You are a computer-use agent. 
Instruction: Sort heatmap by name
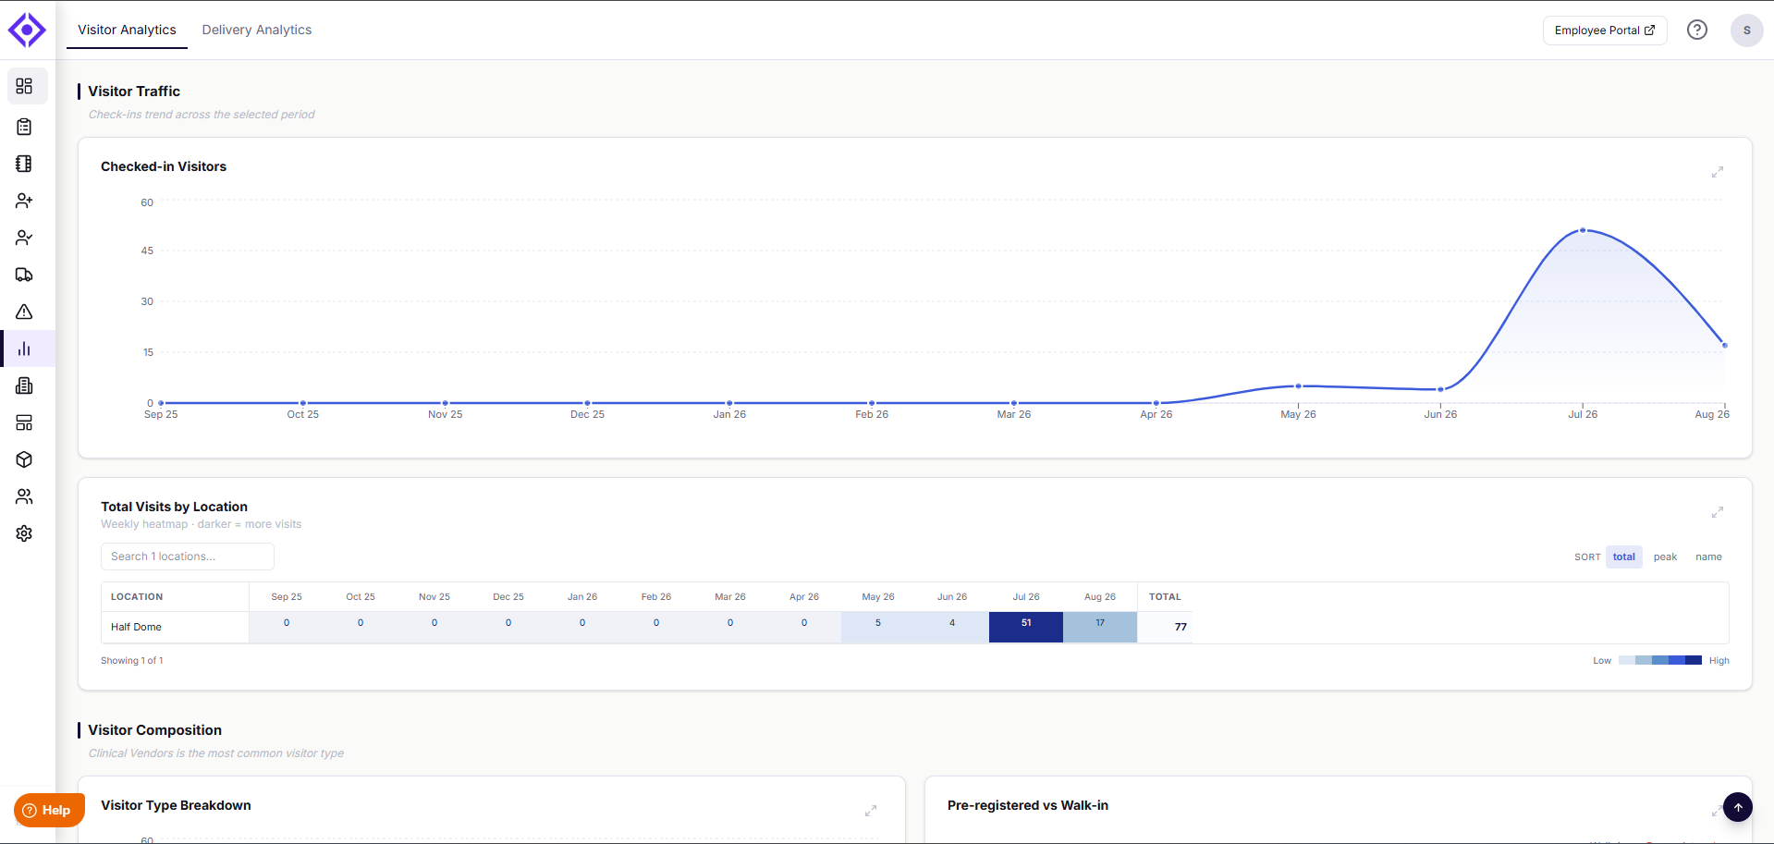tap(1708, 557)
